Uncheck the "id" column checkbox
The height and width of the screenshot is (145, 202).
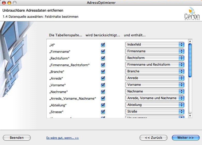pos(103,45)
